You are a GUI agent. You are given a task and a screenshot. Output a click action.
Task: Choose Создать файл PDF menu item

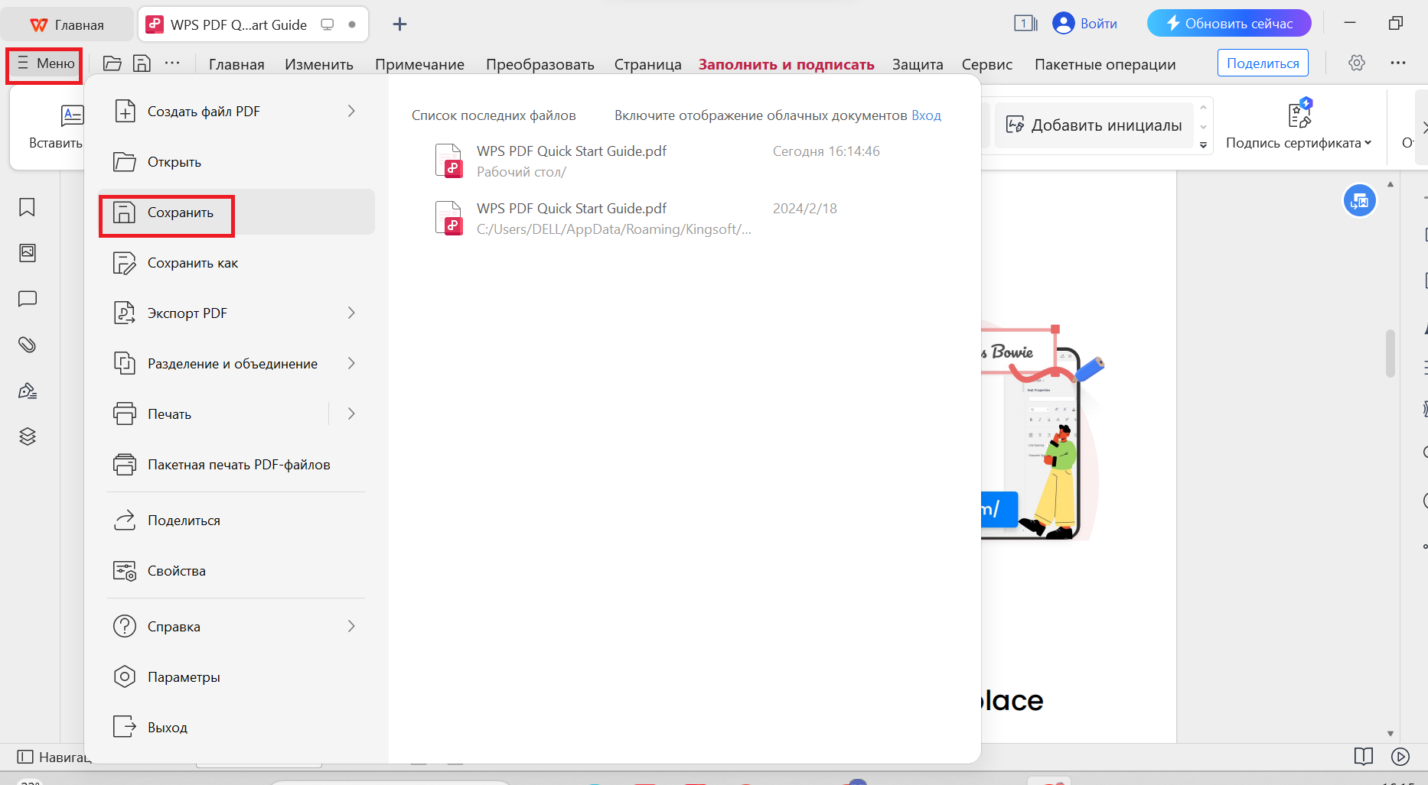point(236,112)
